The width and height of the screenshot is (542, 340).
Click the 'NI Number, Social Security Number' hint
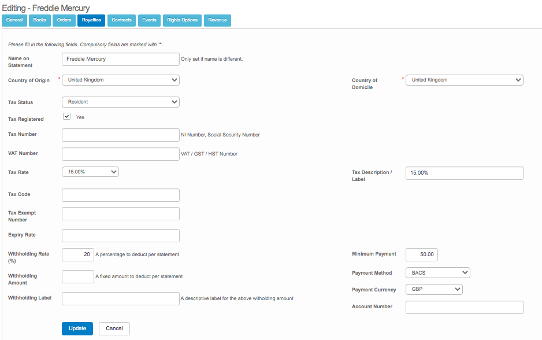click(220, 135)
